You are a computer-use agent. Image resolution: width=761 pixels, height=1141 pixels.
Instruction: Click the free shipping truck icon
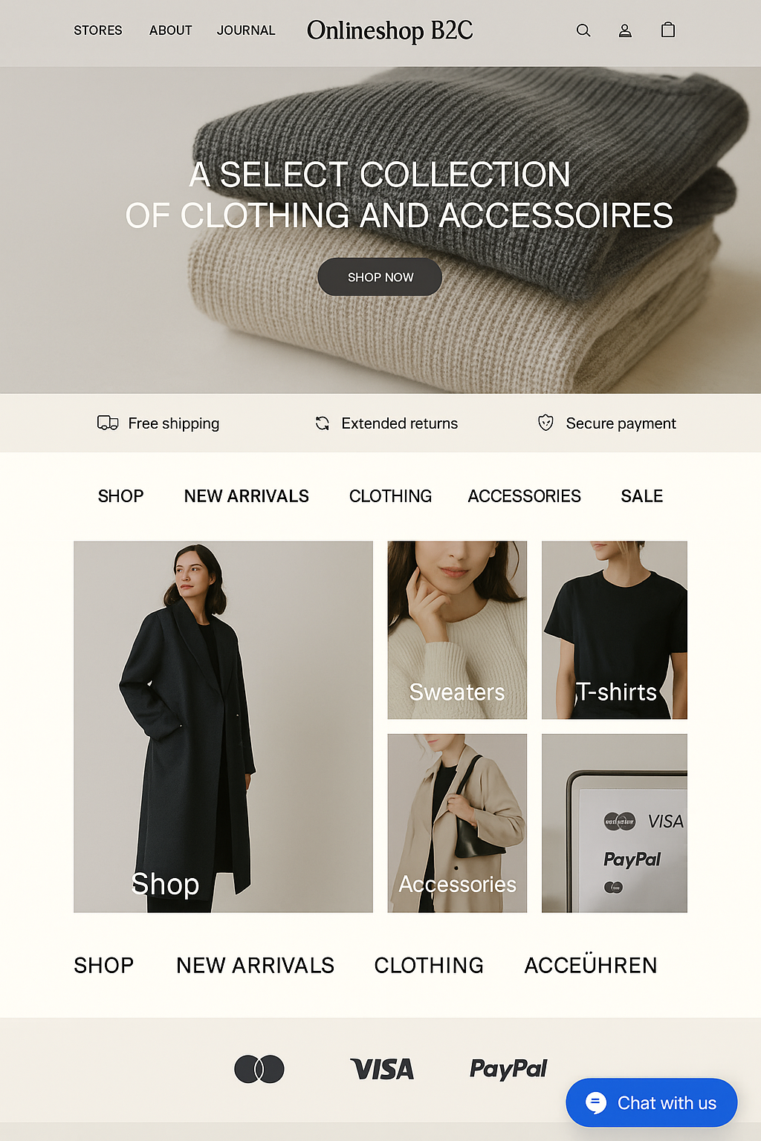coord(108,423)
